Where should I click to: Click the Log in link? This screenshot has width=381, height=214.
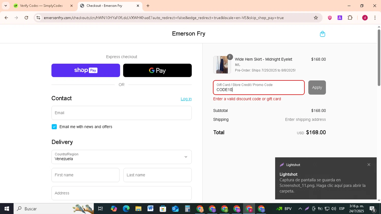[x=186, y=99]
